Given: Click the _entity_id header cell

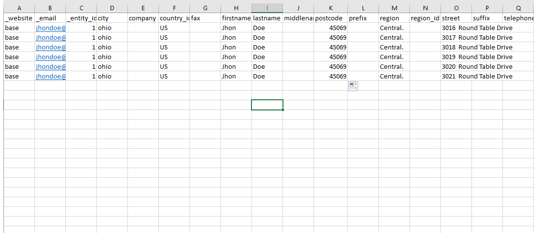Looking at the screenshot, I should coord(81,18).
